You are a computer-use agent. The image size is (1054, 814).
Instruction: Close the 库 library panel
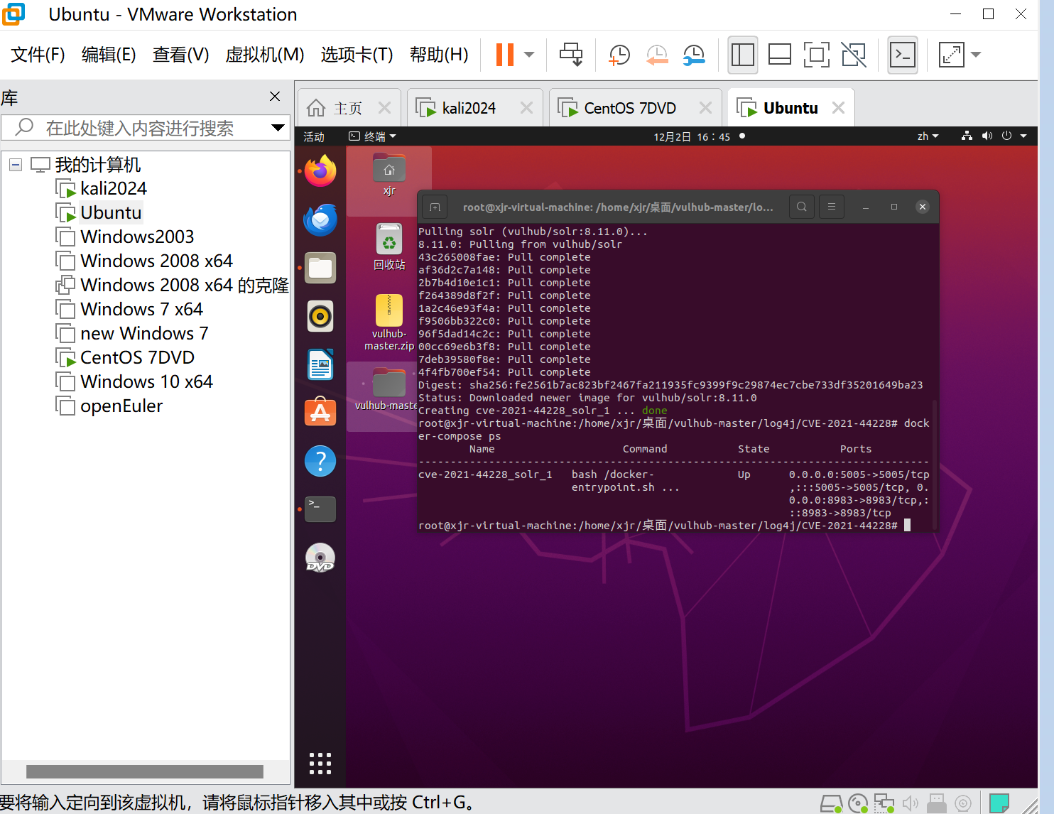click(275, 97)
